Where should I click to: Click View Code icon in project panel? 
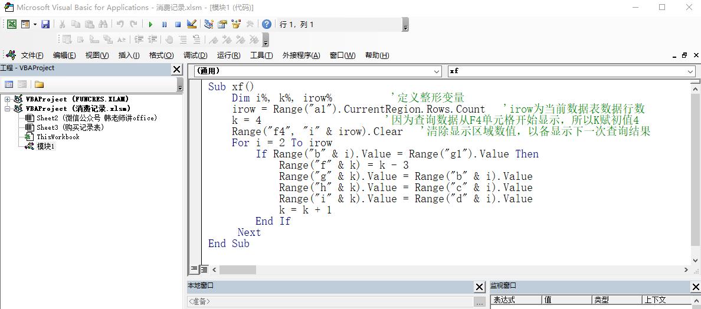tap(9, 84)
